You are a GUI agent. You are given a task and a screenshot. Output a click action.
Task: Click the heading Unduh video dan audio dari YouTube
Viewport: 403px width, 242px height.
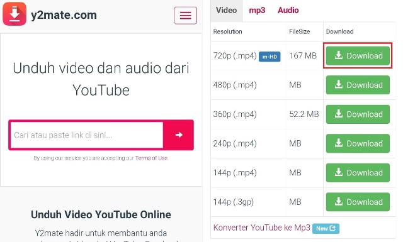[101, 79]
